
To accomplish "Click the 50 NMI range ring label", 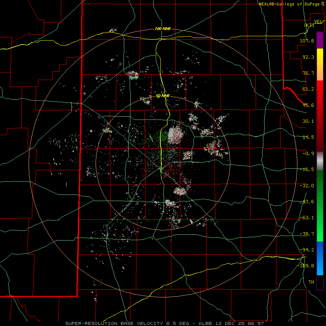I will point(163,96).
